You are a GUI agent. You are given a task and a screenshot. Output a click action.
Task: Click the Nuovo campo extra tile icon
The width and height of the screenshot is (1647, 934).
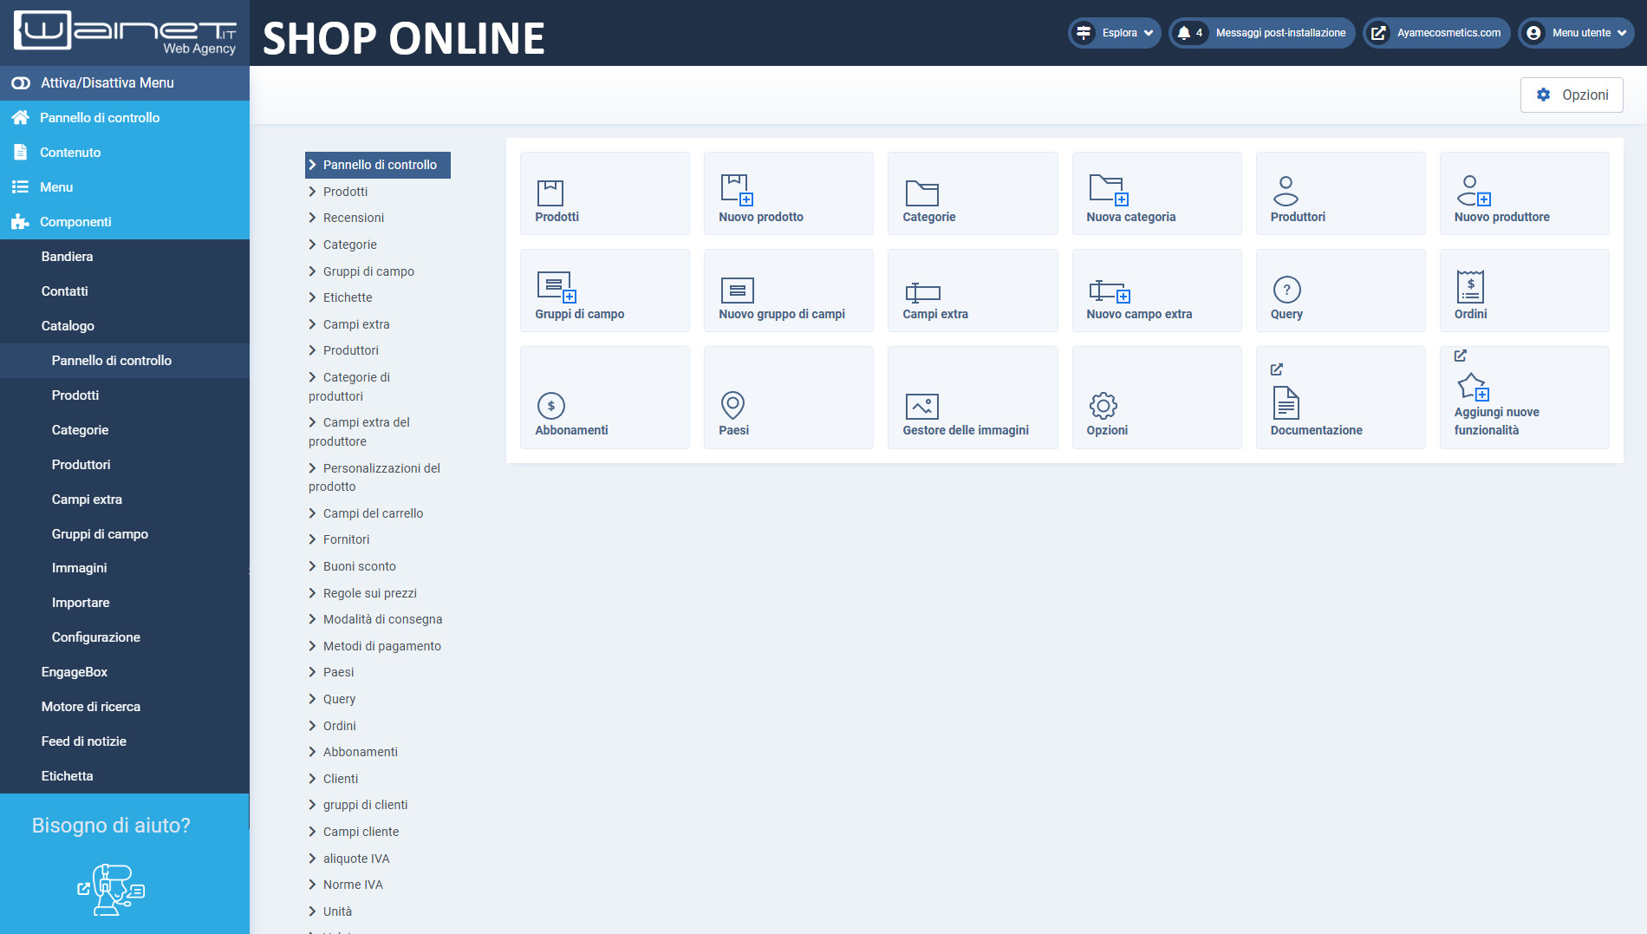tap(1109, 291)
